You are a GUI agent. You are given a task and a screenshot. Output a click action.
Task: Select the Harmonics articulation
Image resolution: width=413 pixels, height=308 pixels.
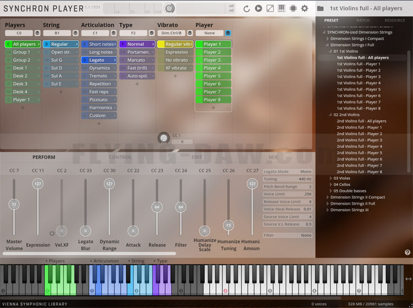click(99, 108)
